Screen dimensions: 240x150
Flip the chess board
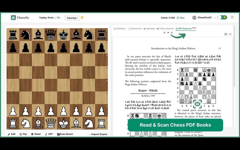23,134
